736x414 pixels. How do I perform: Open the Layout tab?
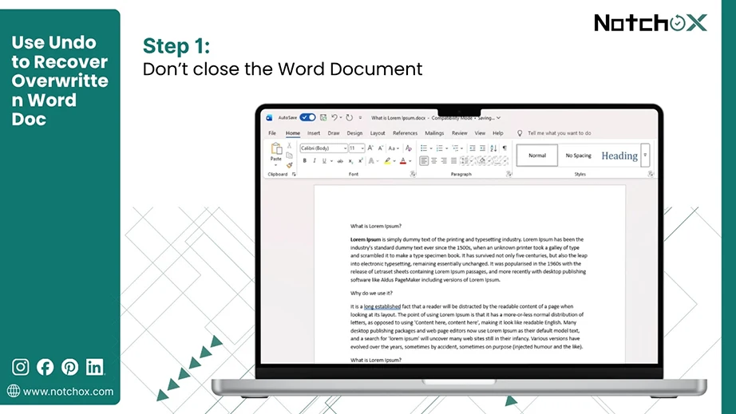[x=378, y=133]
